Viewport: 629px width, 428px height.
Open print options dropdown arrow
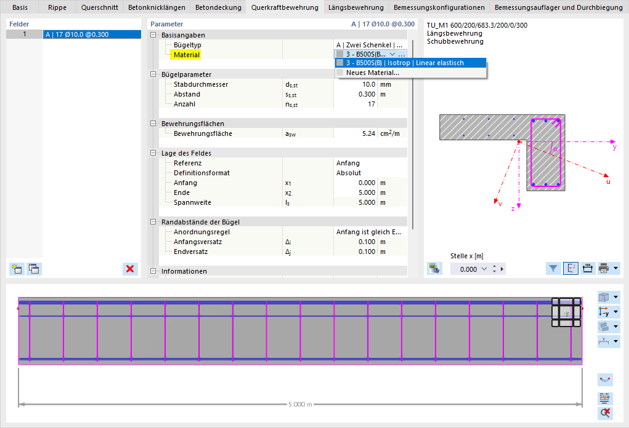(616, 269)
